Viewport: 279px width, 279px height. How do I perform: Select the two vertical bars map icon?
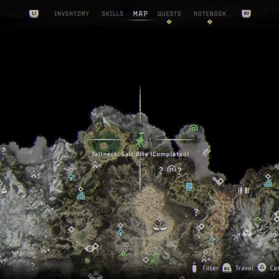[244, 191]
